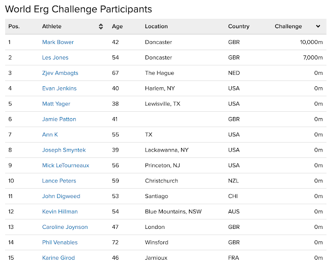The image size is (335, 267).
Task: Click Lance Peters athlete name
Action: click(x=59, y=181)
